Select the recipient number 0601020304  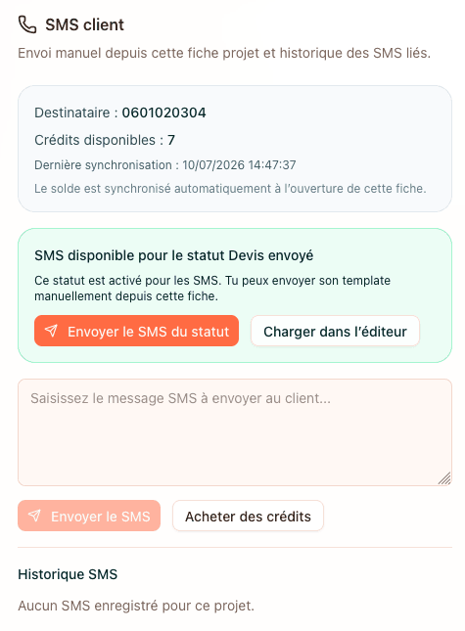163,113
